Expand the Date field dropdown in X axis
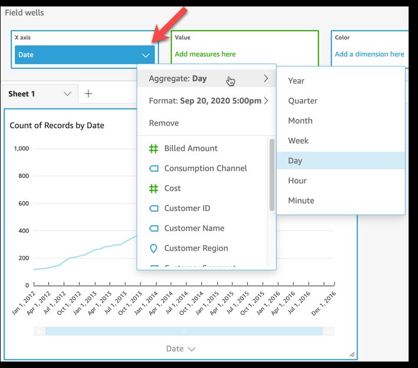This screenshot has height=368, width=418. [145, 55]
